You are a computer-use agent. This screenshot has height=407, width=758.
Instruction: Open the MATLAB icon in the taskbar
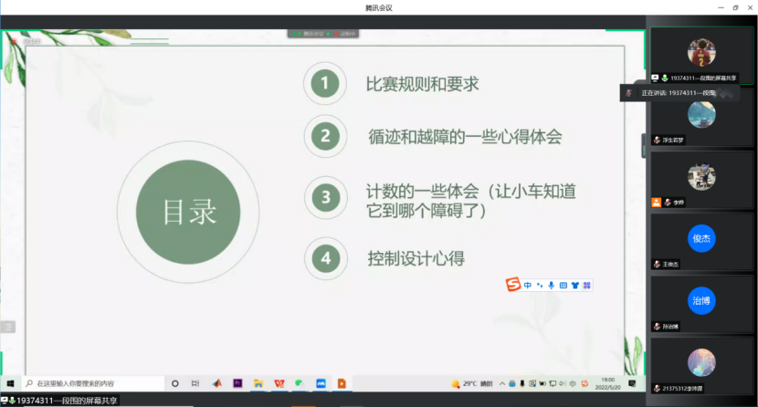point(217,383)
